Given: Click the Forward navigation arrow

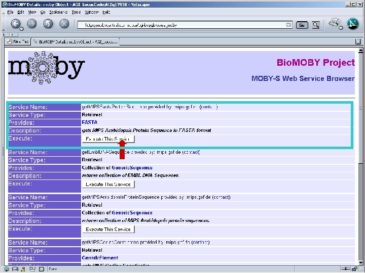Looking at the screenshot, I should point(32,24).
